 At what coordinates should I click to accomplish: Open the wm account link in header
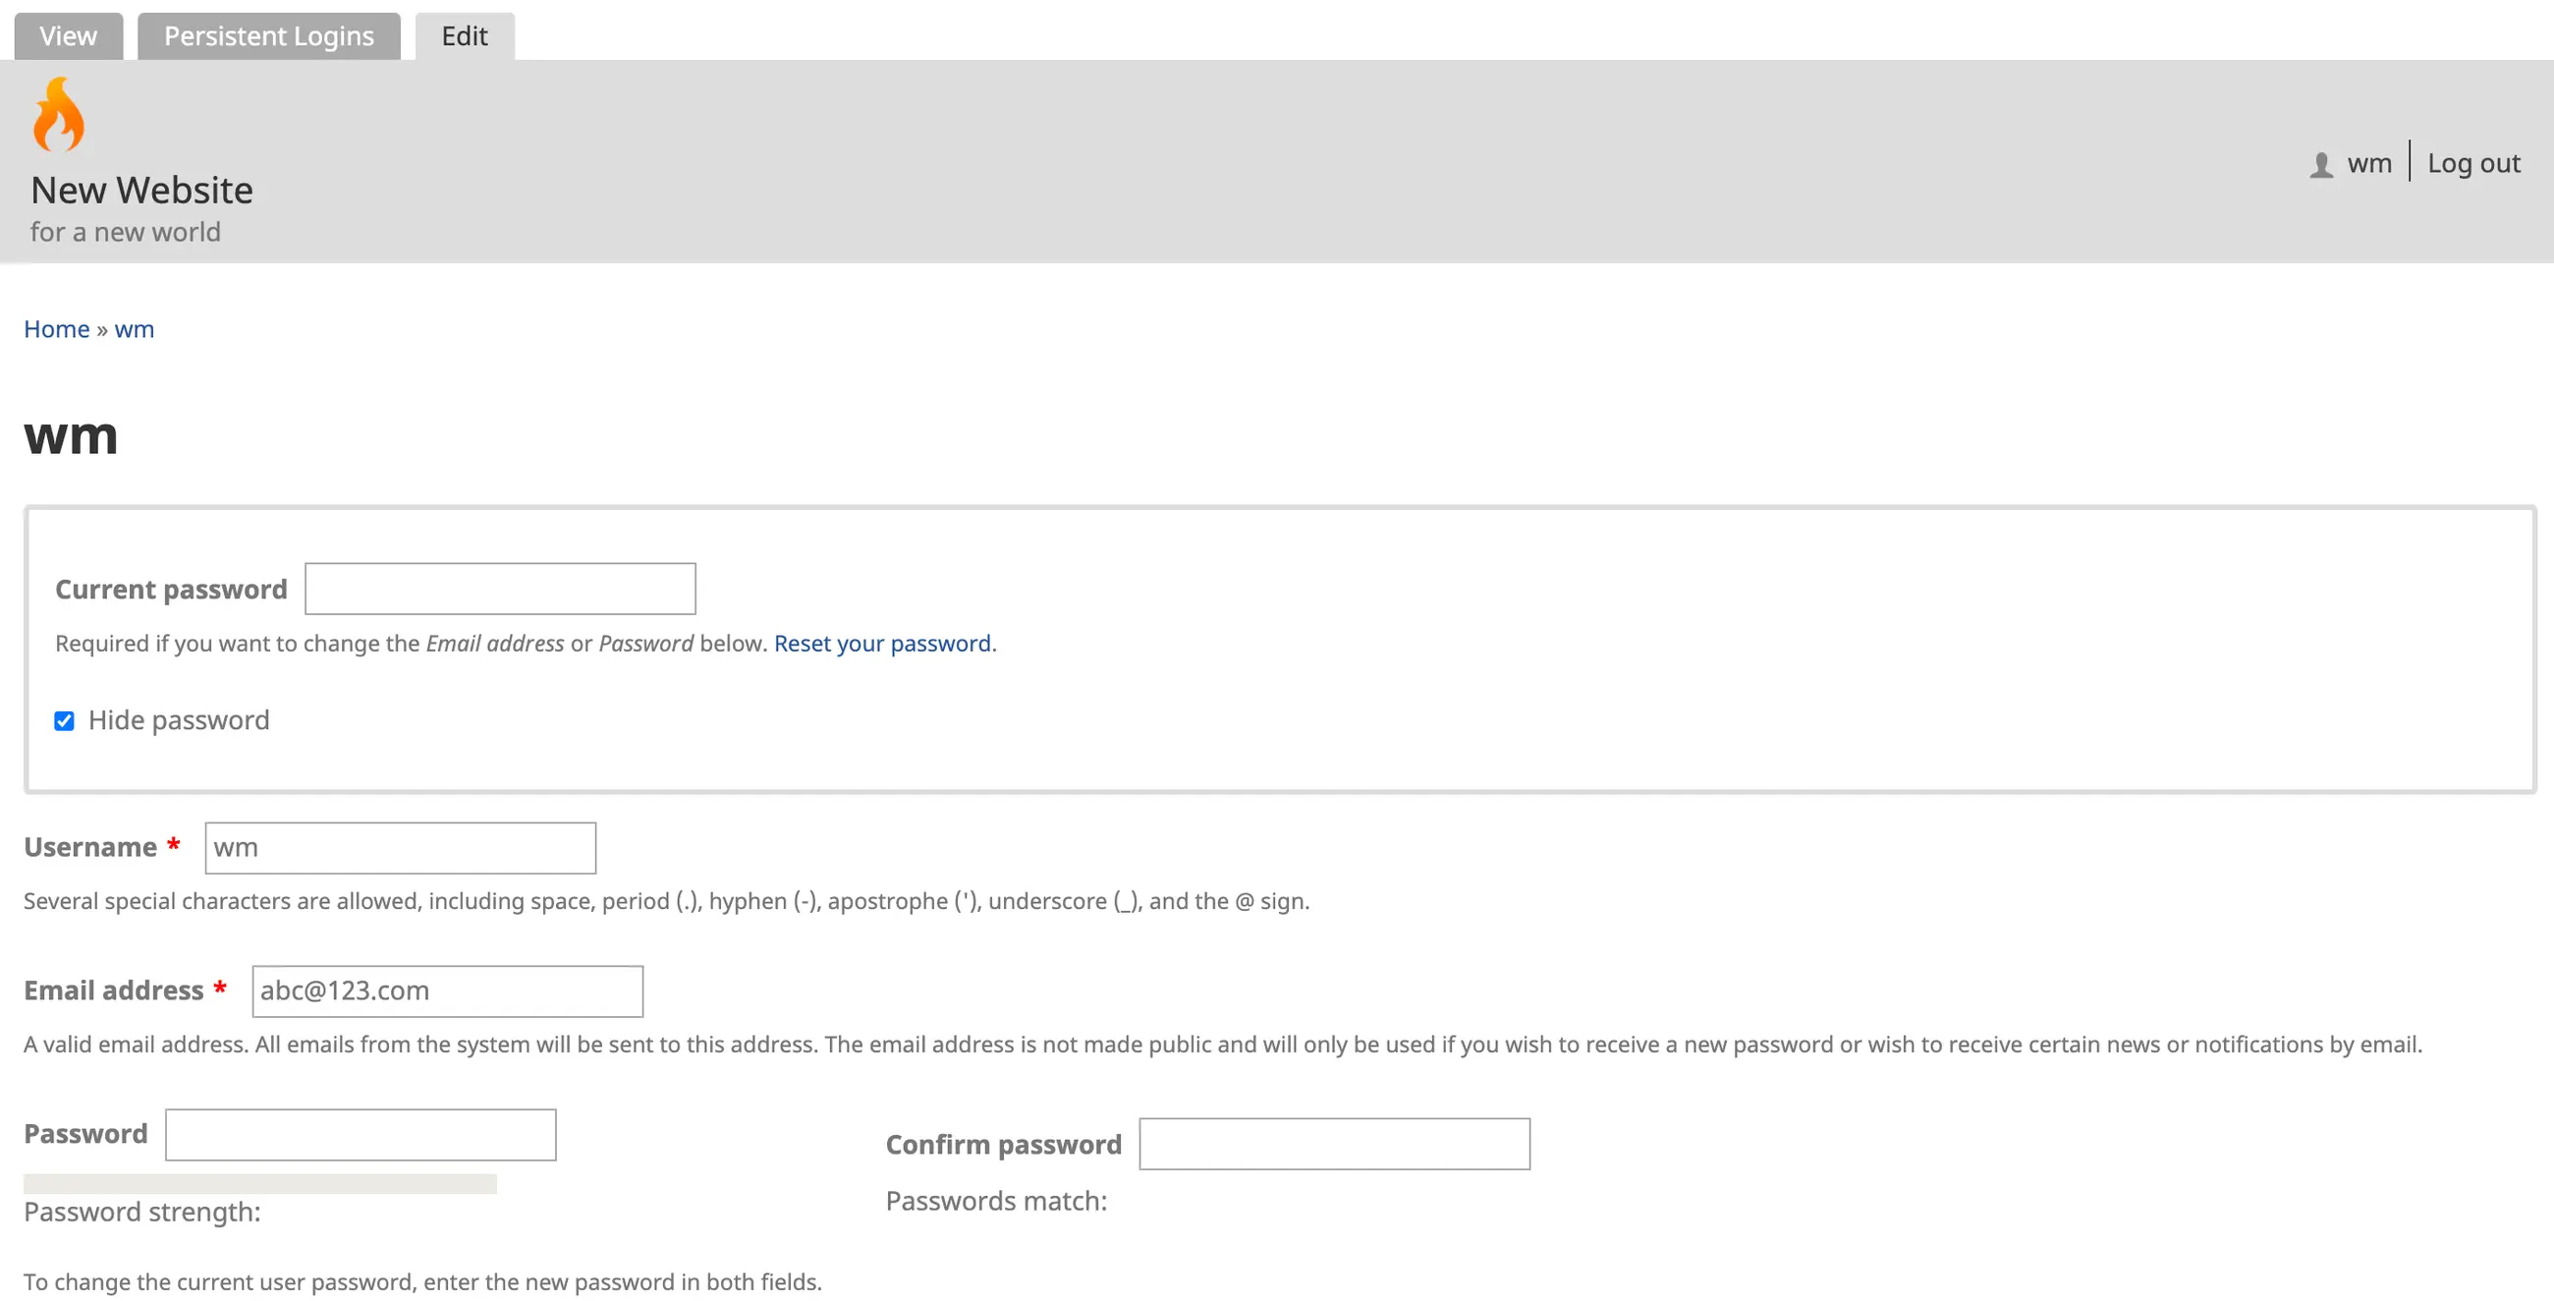2369,164
